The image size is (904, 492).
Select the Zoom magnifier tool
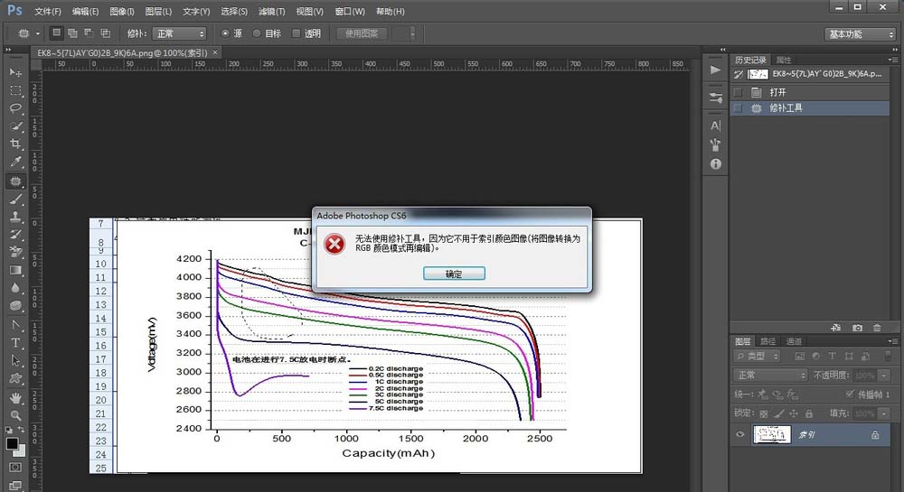point(15,415)
